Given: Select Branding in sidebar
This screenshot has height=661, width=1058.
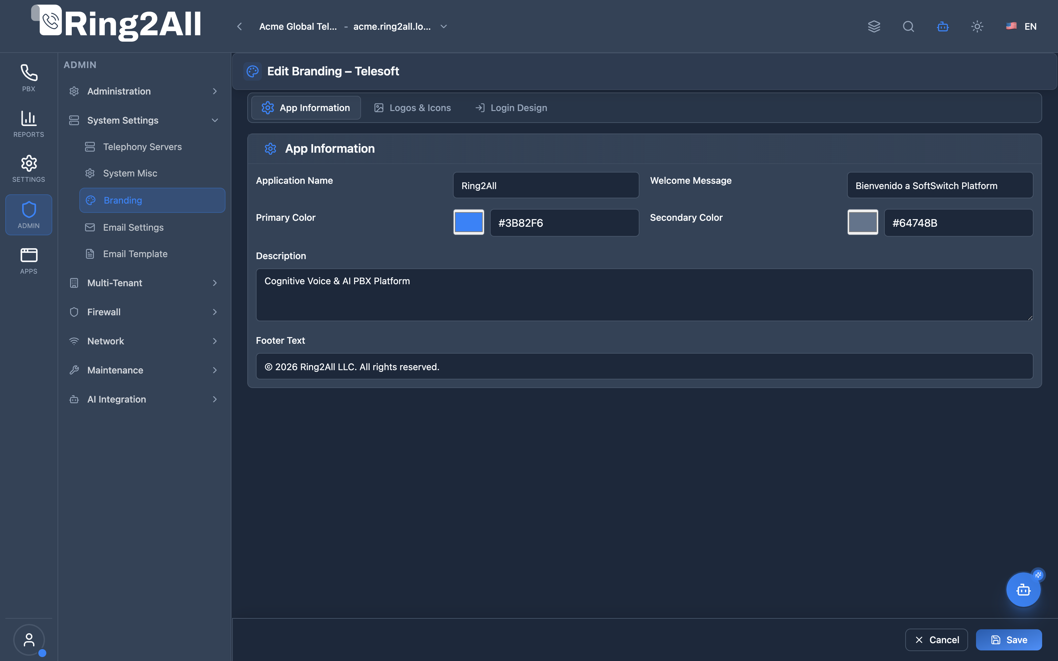Looking at the screenshot, I should pos(152,200).
